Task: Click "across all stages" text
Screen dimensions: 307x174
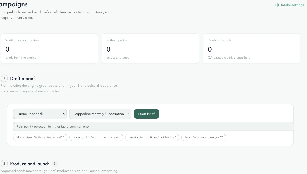Action: 118,58
